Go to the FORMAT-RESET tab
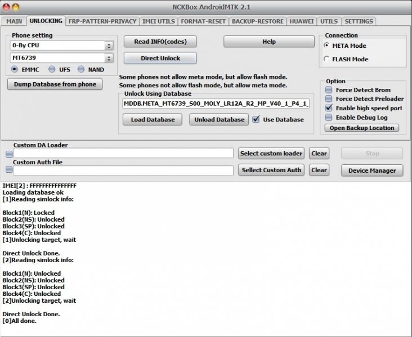Viewport: 412px width, 337px height. click(203, 21)
